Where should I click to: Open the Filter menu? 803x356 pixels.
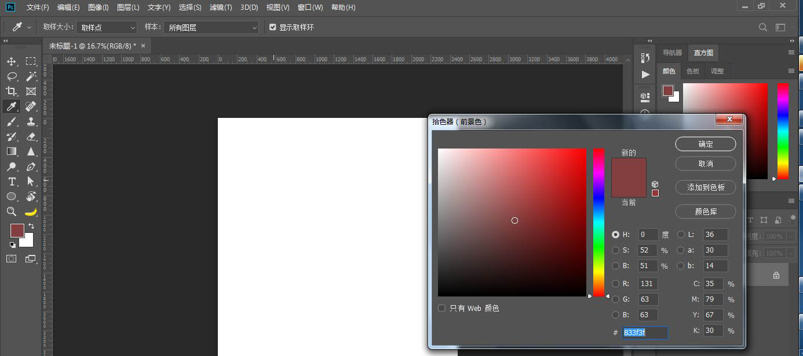[x=221, y=8]
